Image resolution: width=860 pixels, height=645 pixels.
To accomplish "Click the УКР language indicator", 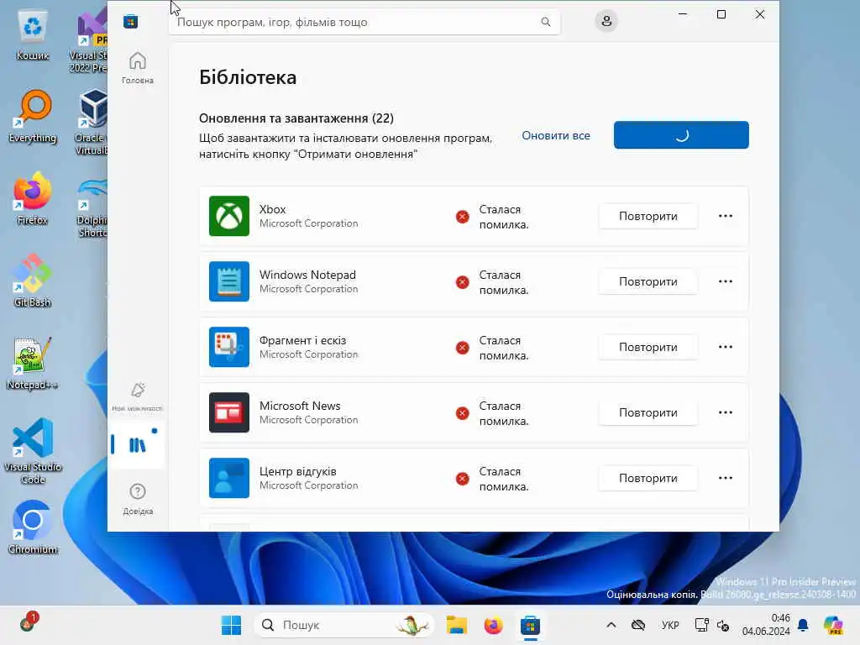I will (x=670, y=625).
